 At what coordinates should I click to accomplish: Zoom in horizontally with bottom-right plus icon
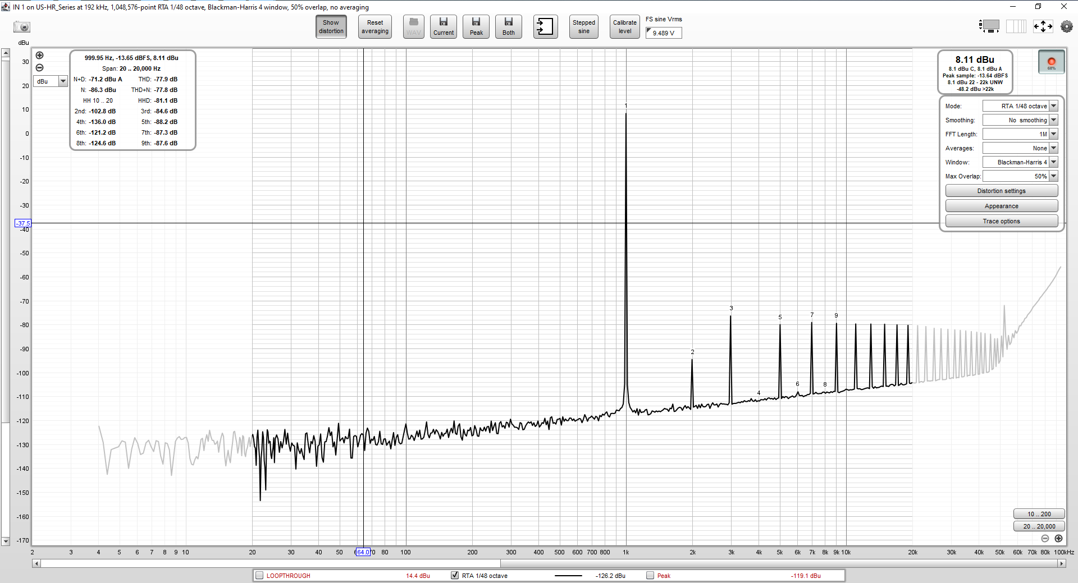click(x=1058, y=539)
